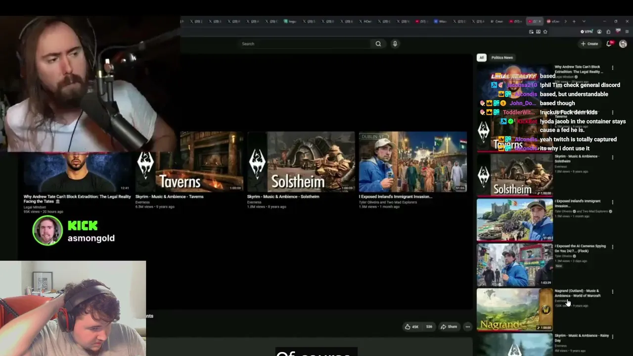Click the asmongold Kick avatar circle
Image resolution: width=633 pixels, height=356 pixels.
(47, 230)
